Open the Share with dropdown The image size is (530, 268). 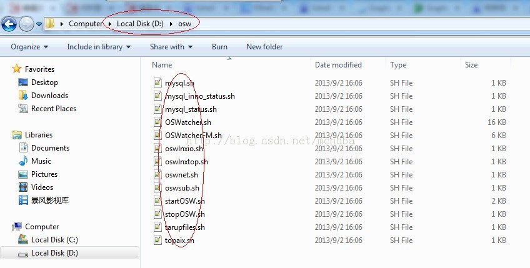[x=171, y=47]
